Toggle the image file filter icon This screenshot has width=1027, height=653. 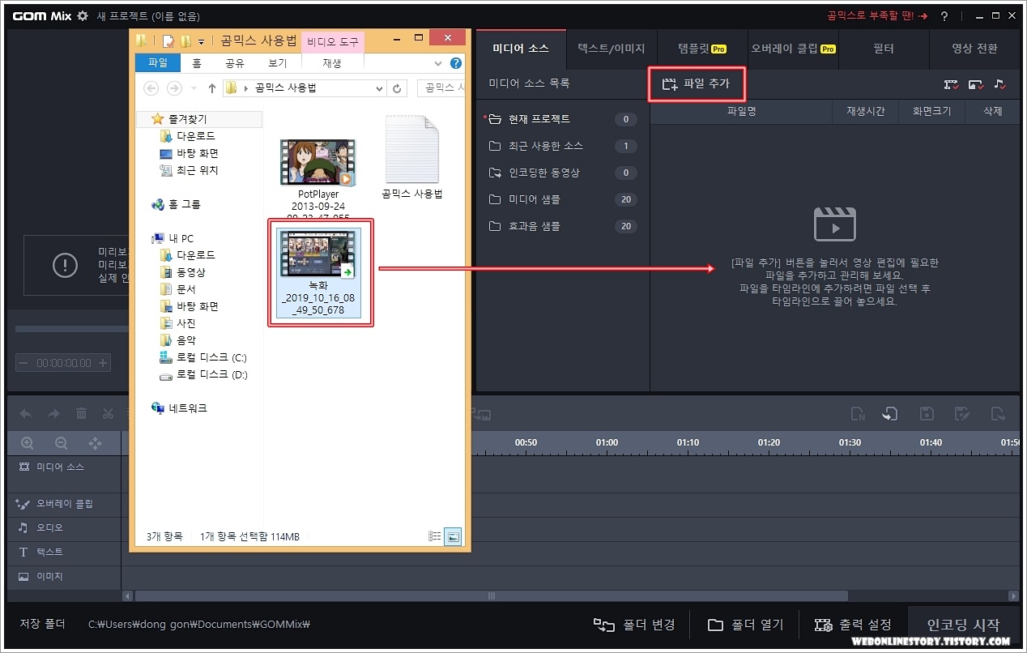click(x=976, y=84)
